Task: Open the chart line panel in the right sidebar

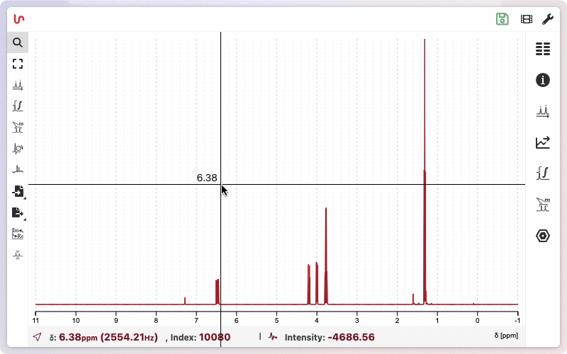Action: [543, 142]
